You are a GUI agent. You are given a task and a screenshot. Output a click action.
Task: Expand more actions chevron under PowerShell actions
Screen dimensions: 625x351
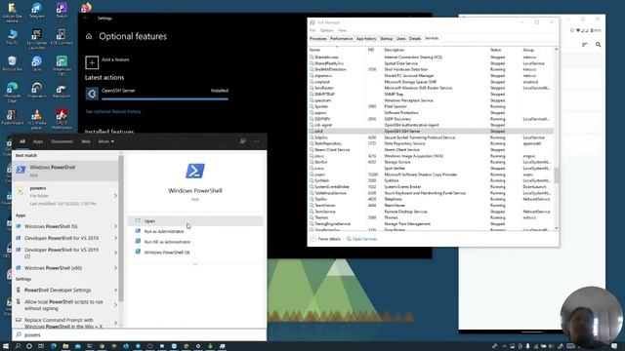tap(195, 263)
